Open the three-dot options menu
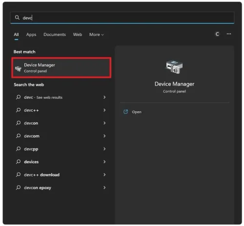Image resolution: width=244 pixels, height=226 pixels. click(x=229, y=34)
